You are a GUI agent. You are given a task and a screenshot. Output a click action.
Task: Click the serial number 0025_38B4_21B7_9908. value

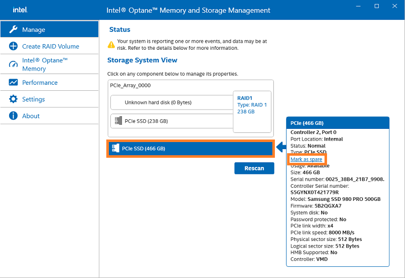click(x=355, y=179)
